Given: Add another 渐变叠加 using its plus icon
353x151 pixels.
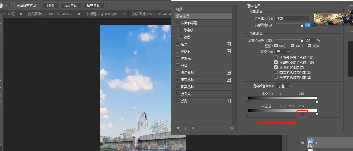Looking at the screenshot, I should [229, 80].
